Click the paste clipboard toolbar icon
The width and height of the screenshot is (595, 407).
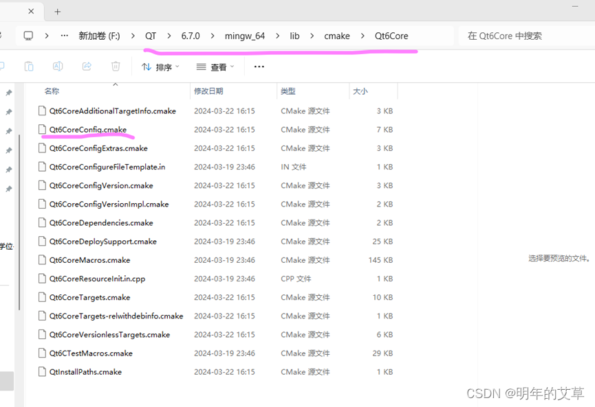tap(29, 67)
